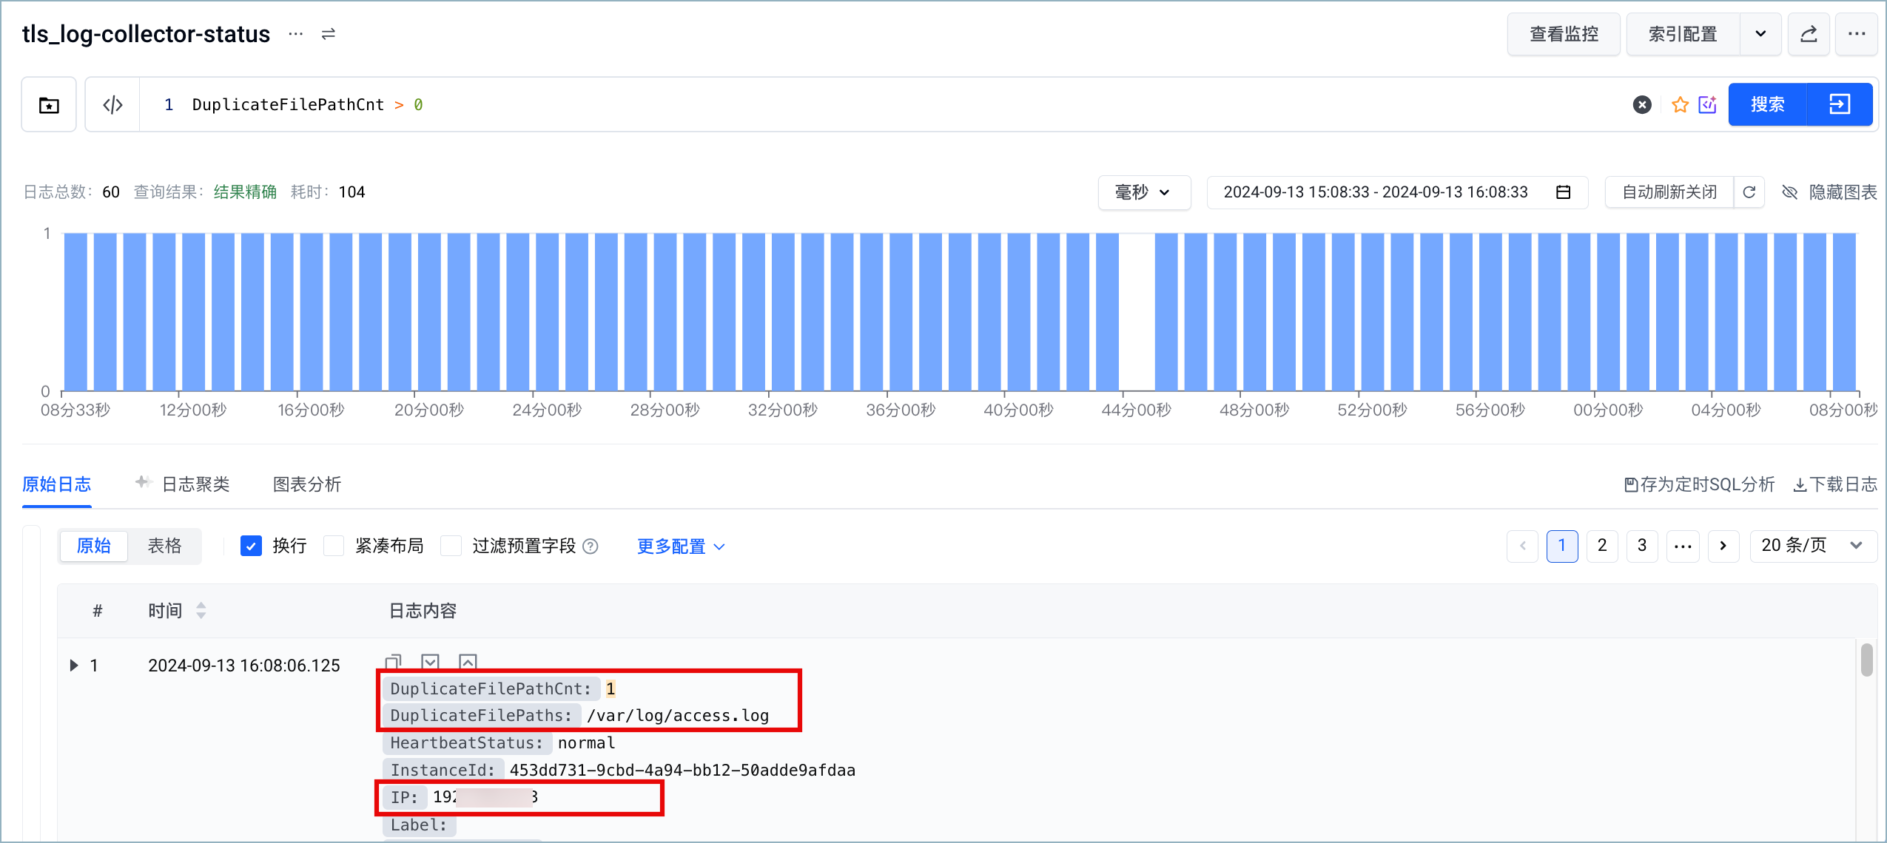Click timestamp 2024-09-13 16:08:06.125
1887x843 pixels.
click(x=244, y=666)
